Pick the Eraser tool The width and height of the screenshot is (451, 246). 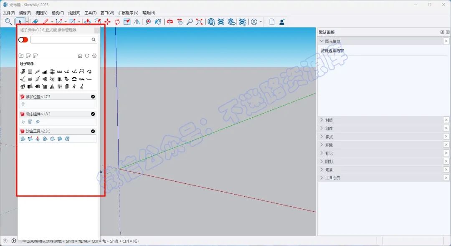(35, 22)
